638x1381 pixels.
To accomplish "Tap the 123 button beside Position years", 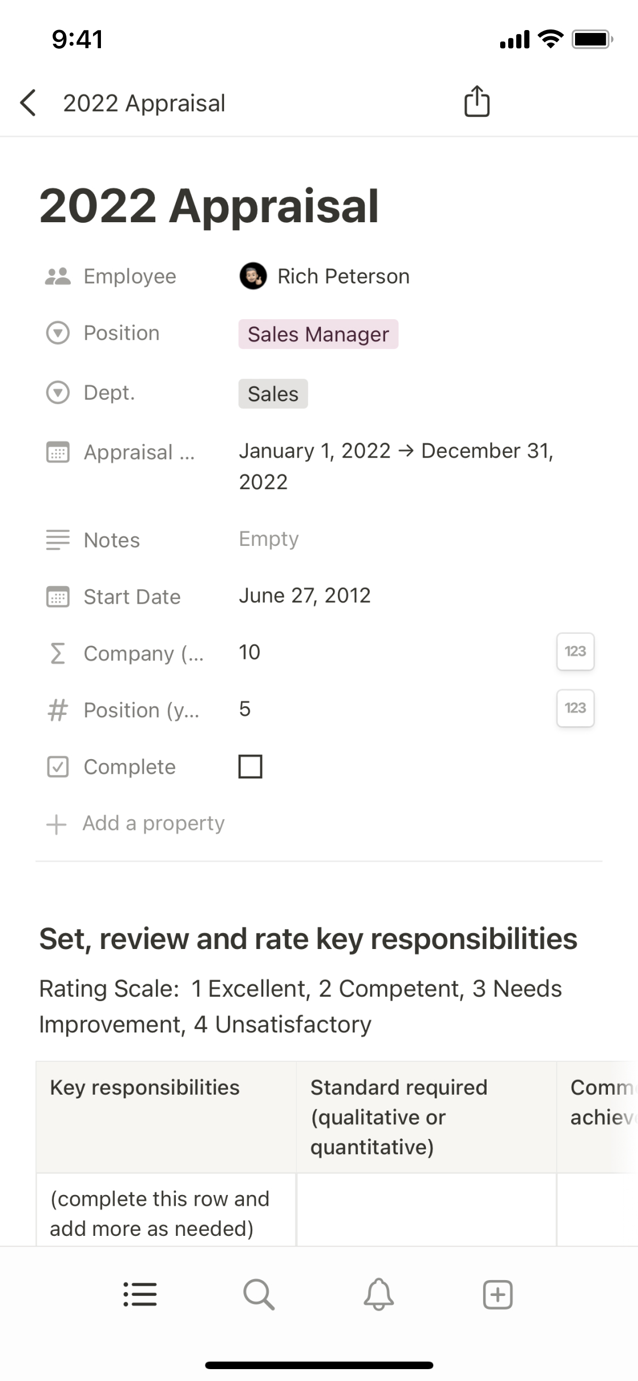I will (x=575, y=708).
